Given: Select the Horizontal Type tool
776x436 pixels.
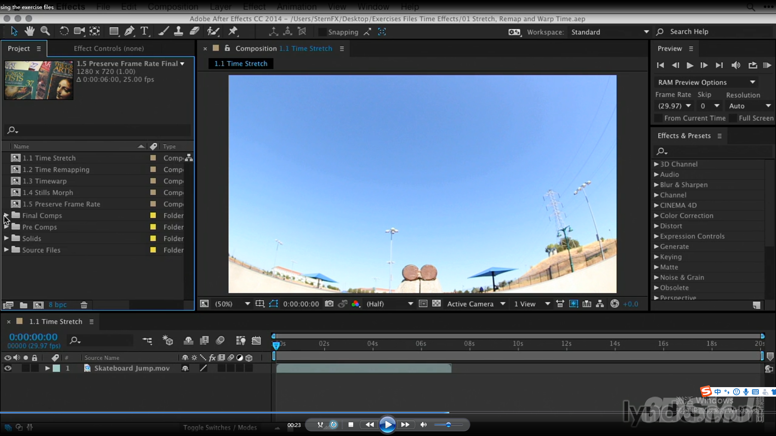Looking at the screenshot, I should [144, 31].
